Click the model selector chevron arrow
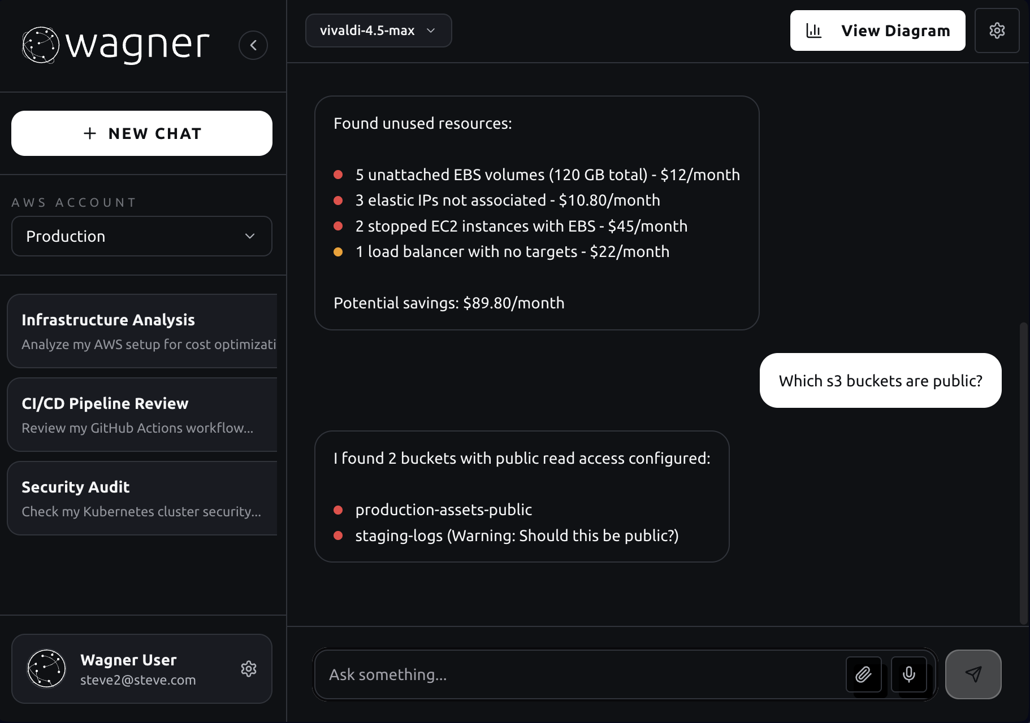Viewport: 1030px width, 723px height. point(431,31)
